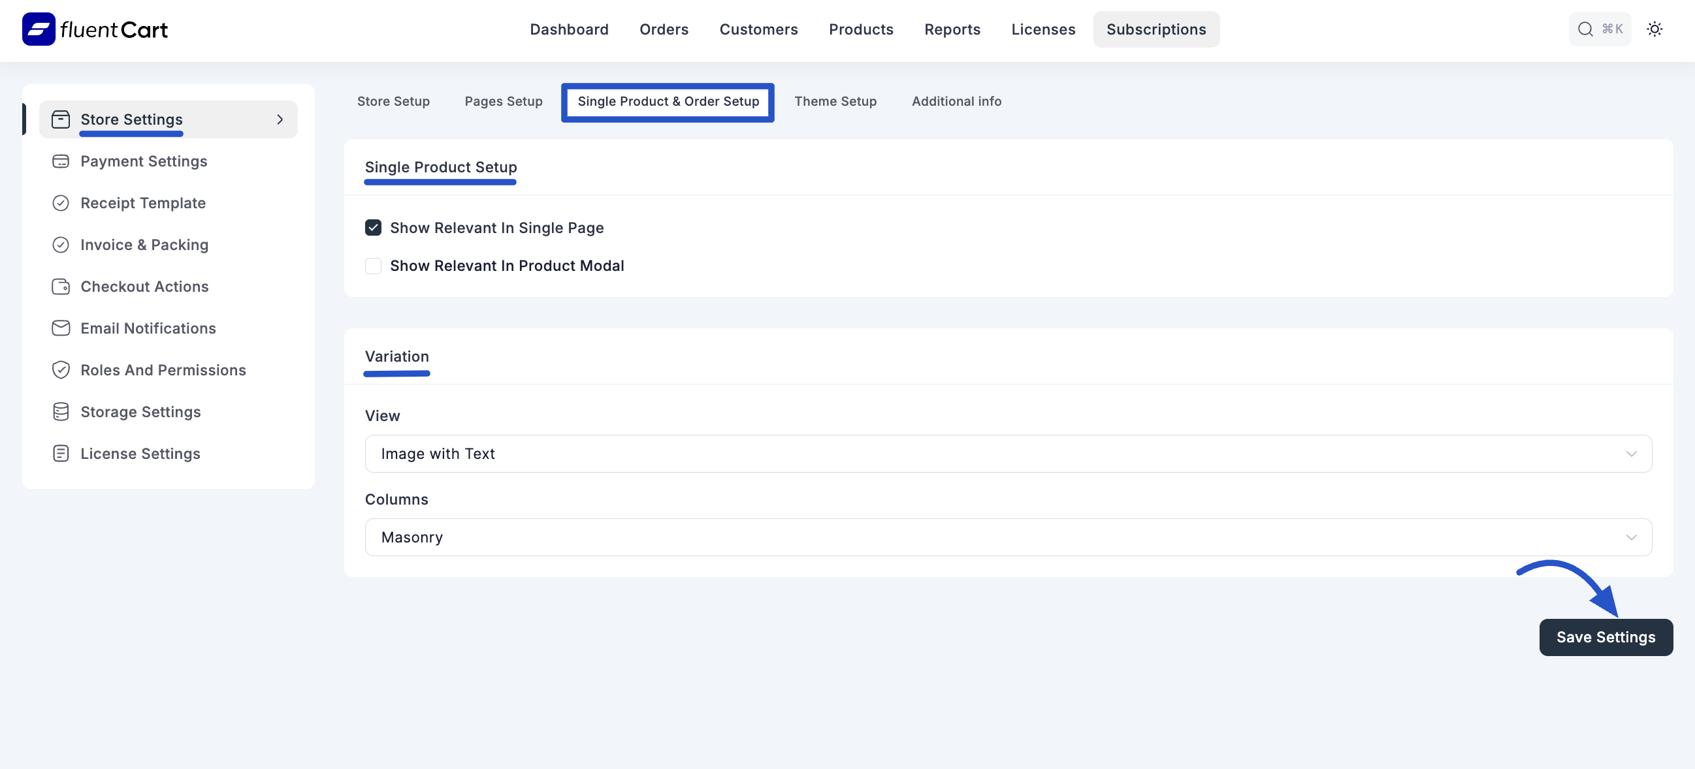Screen dimensions: 1695x769
Task: Enable Show Relevant In Product Modal
Action: 373,266
